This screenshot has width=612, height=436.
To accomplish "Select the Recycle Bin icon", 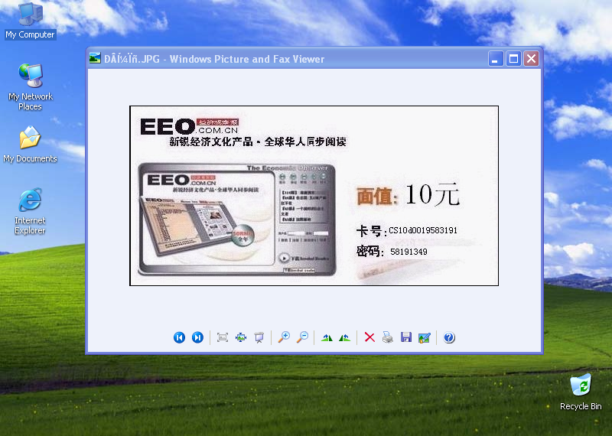I will pos(581,392).
